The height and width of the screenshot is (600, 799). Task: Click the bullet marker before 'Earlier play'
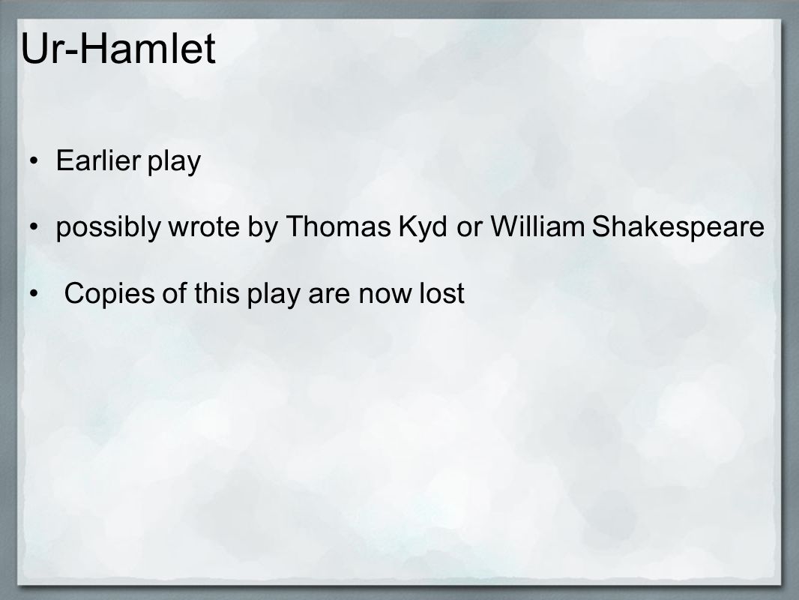coord(34,161)
